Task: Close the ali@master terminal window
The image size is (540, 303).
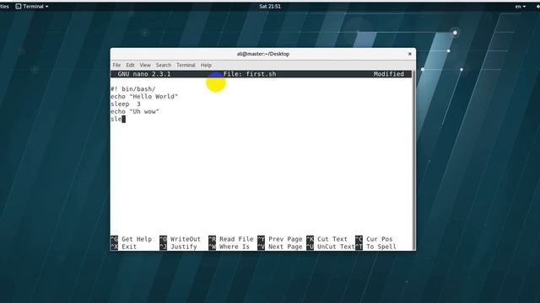Action: pyautogui.click(x=410, y=54)
